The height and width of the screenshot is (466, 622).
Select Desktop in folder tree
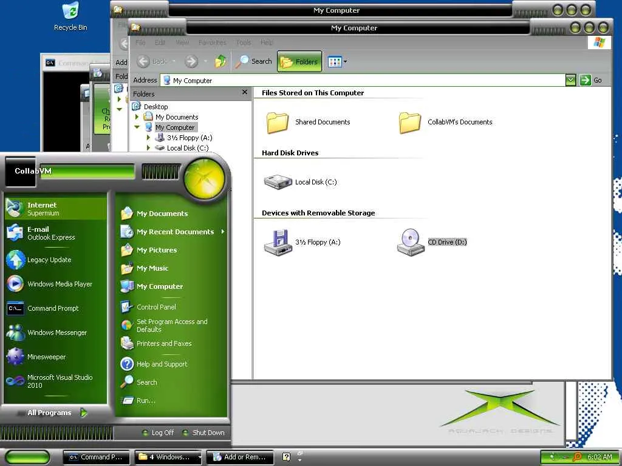click(x=155, y=107)
